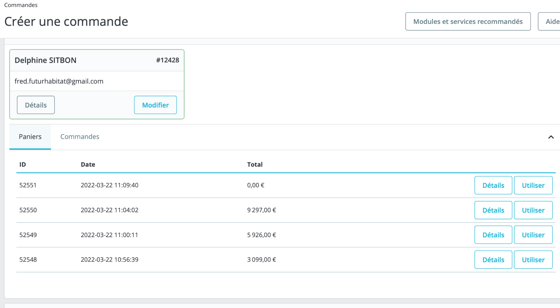View Détails of cart 52549
Screen dimensions: 560x308
tap(493, 235)
